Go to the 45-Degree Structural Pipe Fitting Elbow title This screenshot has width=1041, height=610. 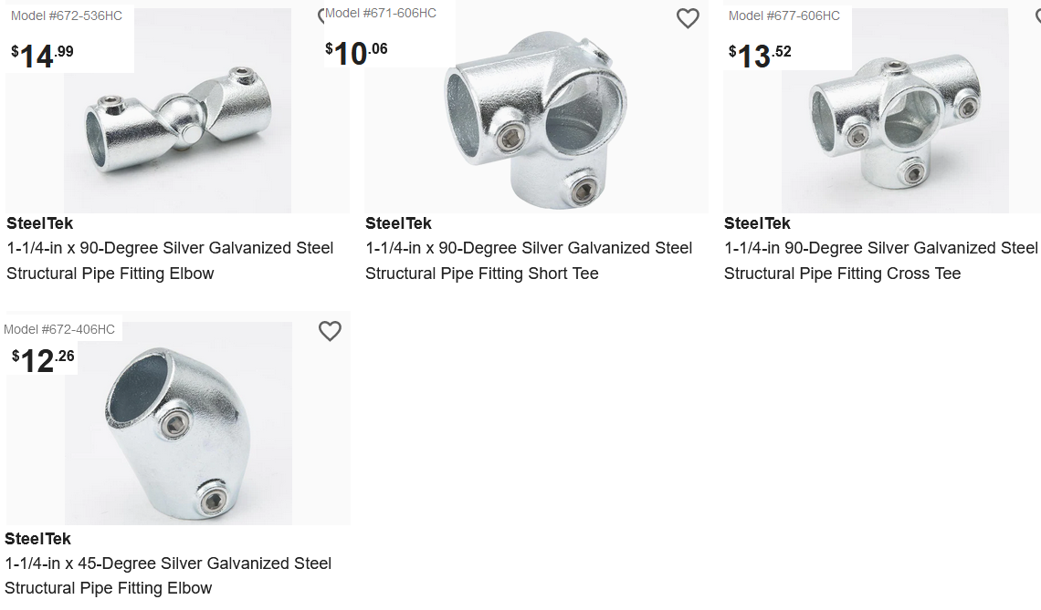coord(168,575)
